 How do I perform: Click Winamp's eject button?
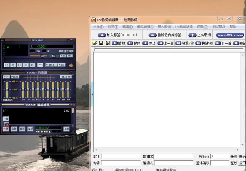pos(40,65)
